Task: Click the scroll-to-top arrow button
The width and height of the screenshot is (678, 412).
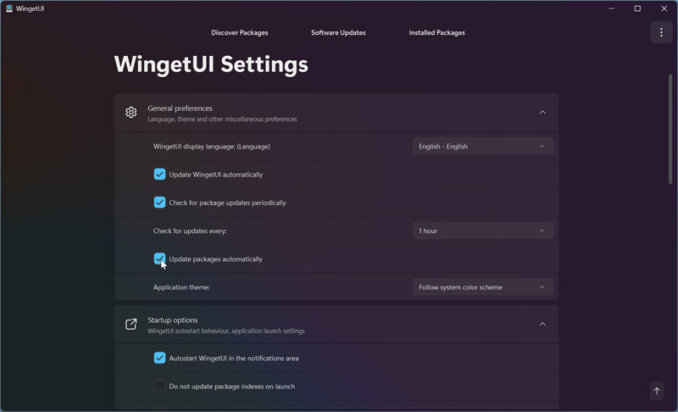Action: [657, 391]
